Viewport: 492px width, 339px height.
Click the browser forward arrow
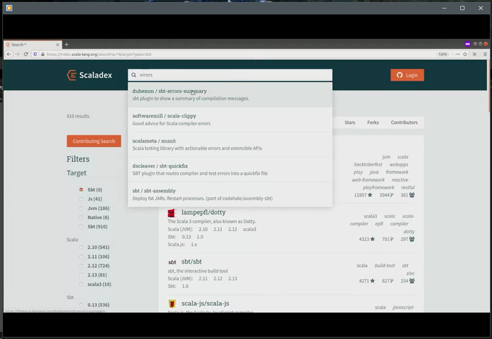pyautogui.click(x=17, y=54)
